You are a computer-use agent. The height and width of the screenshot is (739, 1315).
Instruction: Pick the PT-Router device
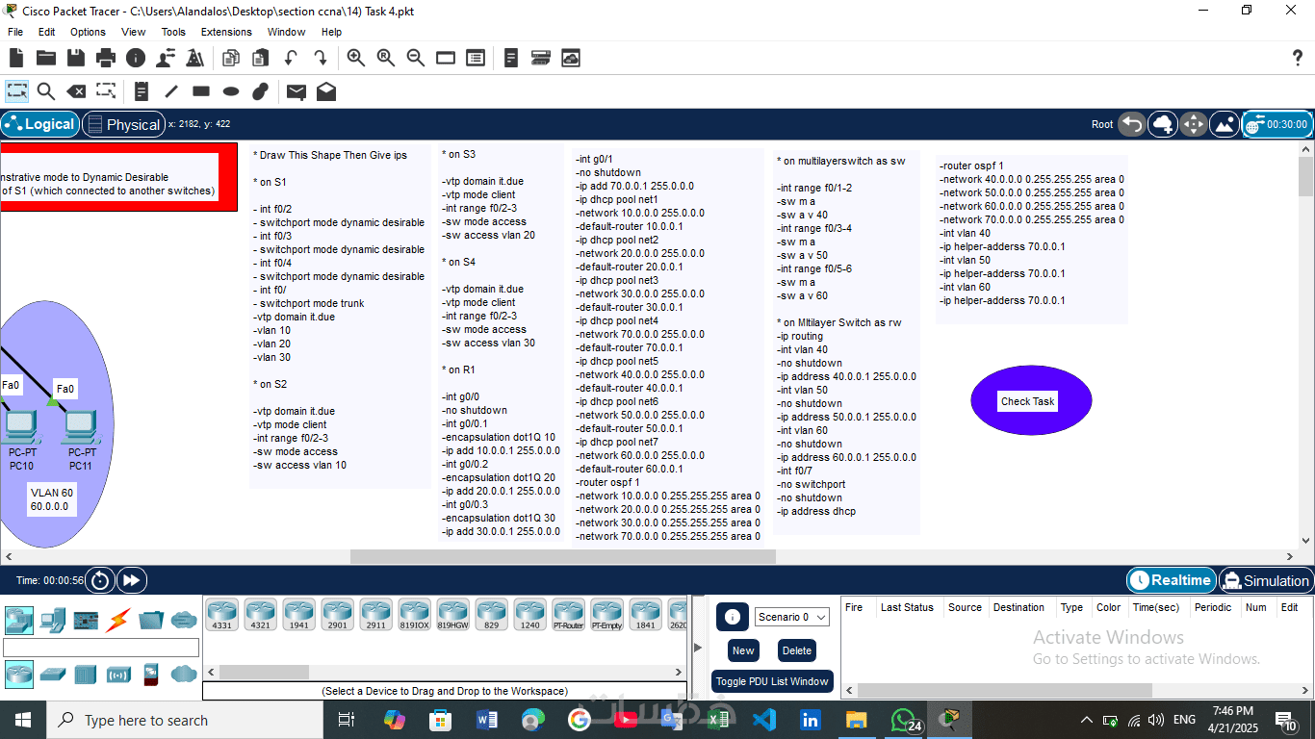(568, 614)
